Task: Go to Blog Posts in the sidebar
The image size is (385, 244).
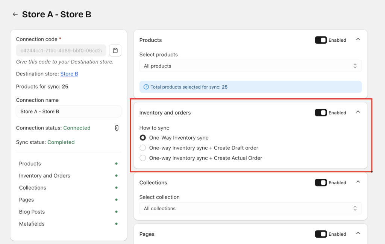Action: tap(32, 212)
